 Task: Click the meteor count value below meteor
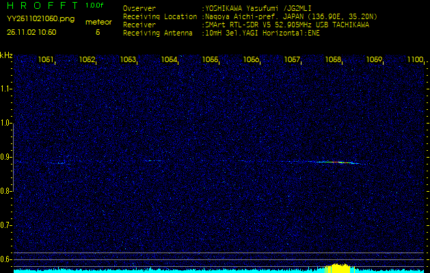point(98,32)
